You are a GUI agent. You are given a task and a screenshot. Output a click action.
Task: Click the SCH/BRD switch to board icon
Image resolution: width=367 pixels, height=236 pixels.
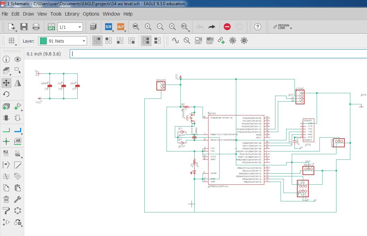point(51,27)
